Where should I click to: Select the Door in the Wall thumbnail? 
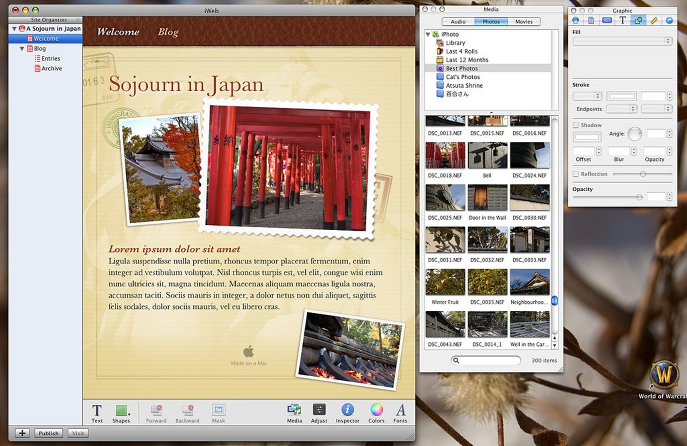coord(487,197)
